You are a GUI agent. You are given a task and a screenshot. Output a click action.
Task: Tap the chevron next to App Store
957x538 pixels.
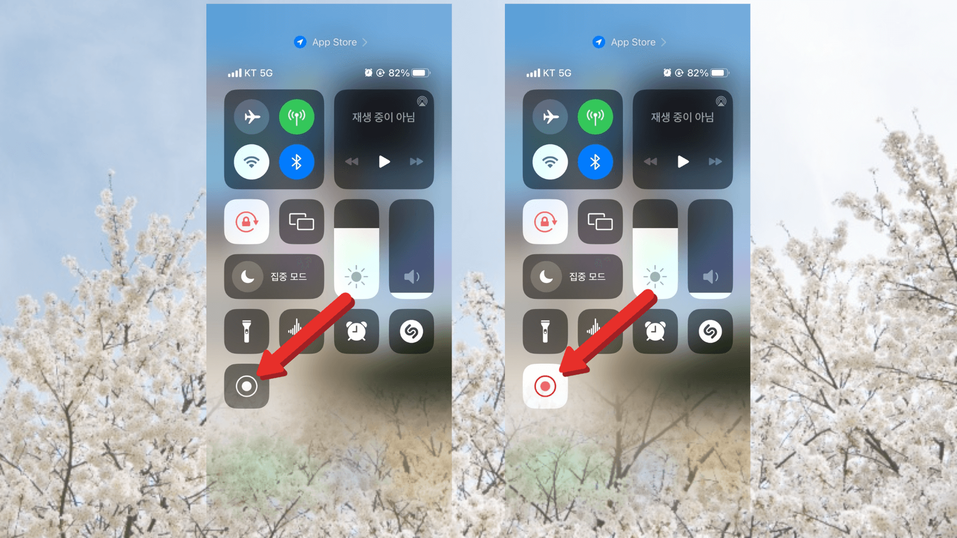tap(374, 41)
